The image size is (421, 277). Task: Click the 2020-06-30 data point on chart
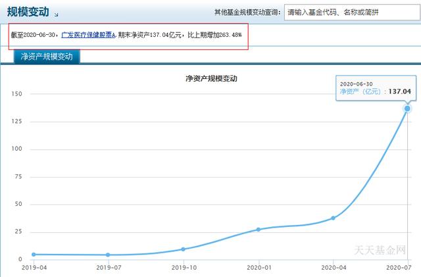pos(407,109)
